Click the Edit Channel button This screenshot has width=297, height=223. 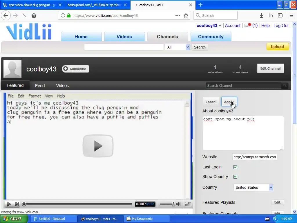[x=271, y=68]
